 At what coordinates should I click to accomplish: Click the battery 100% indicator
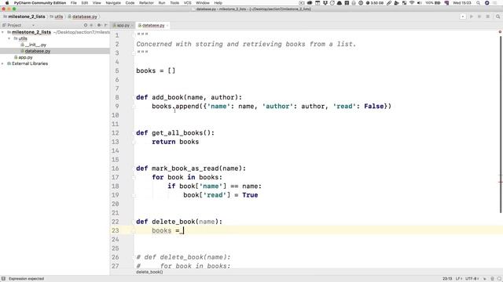(433, 3)
